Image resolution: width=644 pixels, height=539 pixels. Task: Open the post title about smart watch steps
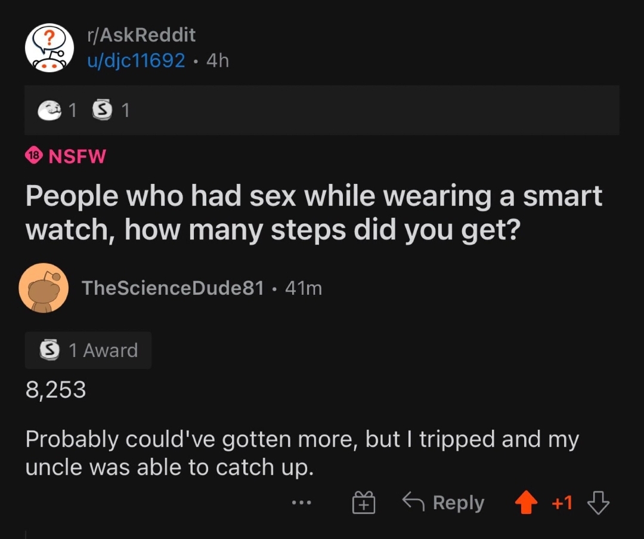click(313, 213)
